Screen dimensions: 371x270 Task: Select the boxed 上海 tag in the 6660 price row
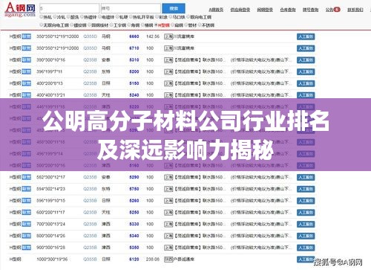coord(168,36)
